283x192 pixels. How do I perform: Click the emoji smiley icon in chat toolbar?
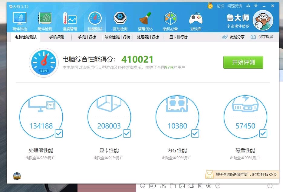click(x=143, y=186)
